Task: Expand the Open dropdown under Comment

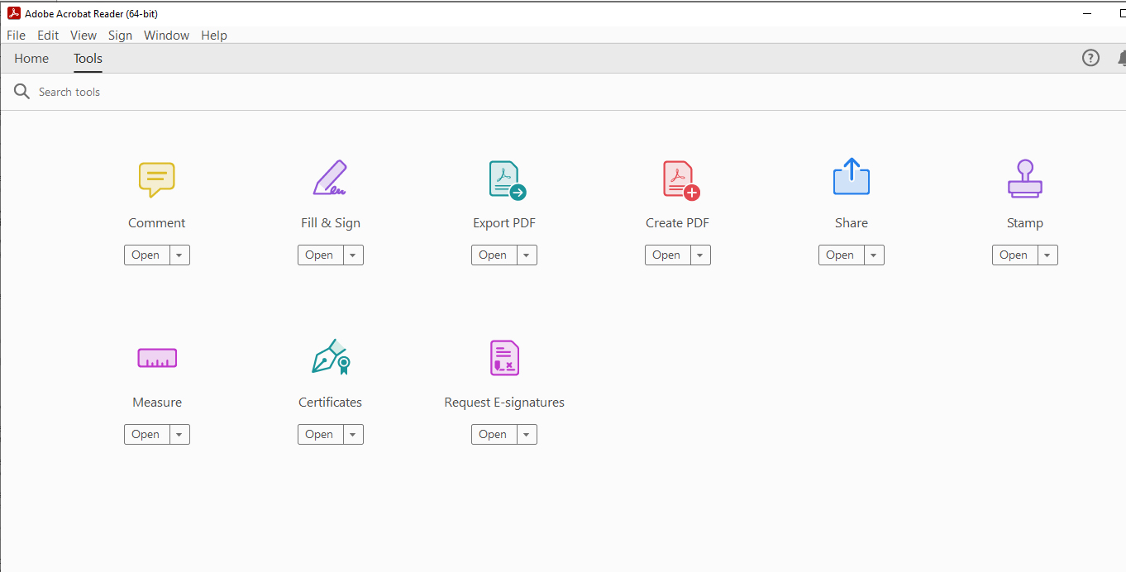Action: click(x=179, y=255)
